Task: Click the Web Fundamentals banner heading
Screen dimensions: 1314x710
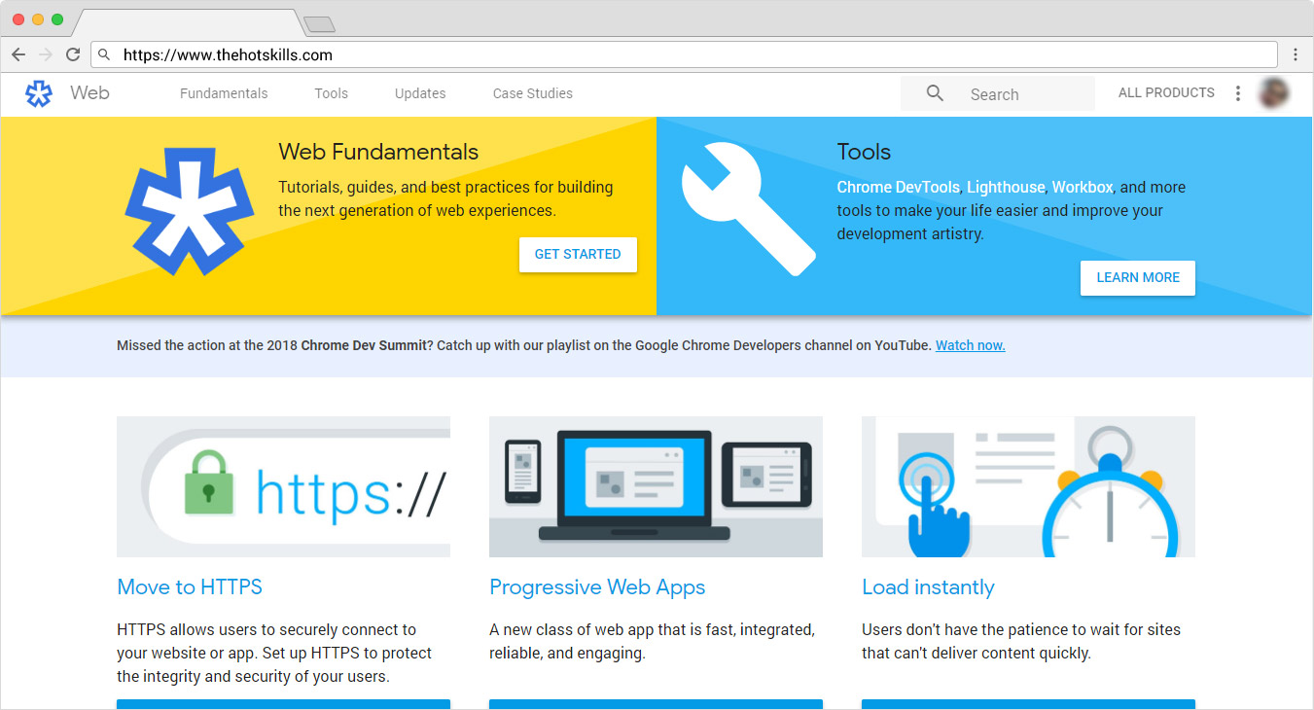Action: coord(378,152)
